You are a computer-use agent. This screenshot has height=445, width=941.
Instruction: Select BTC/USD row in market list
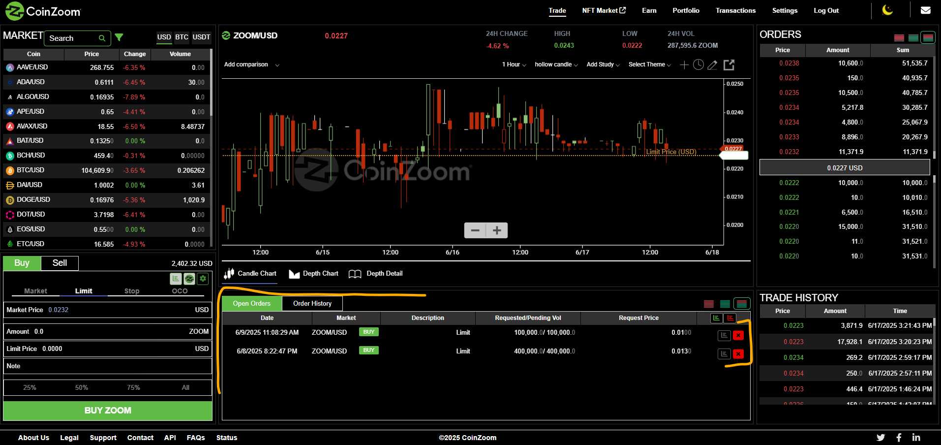(106, 170)
